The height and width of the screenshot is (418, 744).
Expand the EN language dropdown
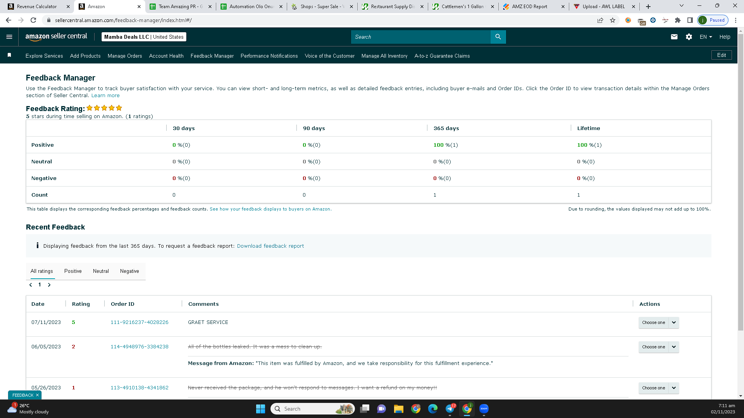706,37
